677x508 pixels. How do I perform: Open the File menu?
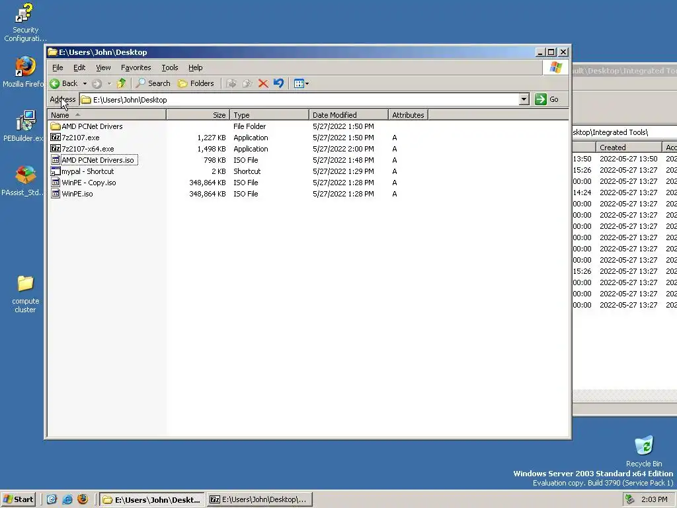[58, 67]
